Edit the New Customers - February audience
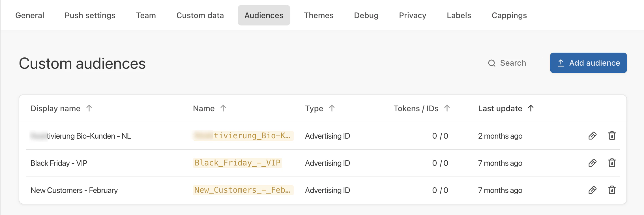644x215 pixels. coord(593,190)
